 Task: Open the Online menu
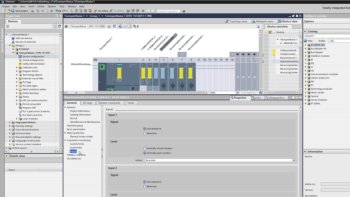point(41,7)
